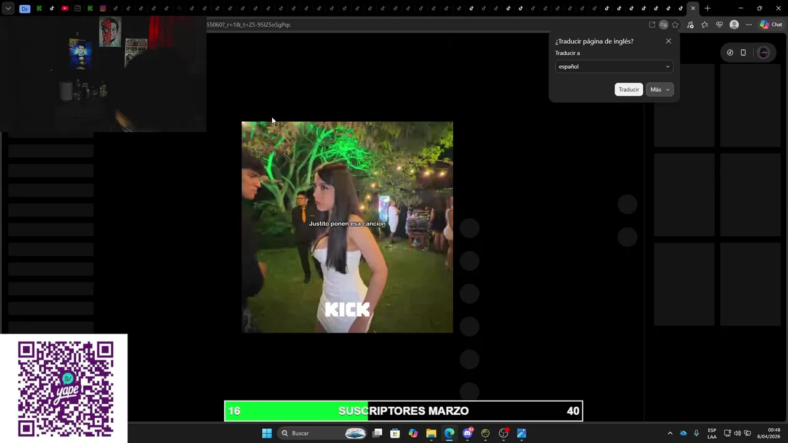Open the browser profile avatar
The image size is (788, 443).
point(734,25)
